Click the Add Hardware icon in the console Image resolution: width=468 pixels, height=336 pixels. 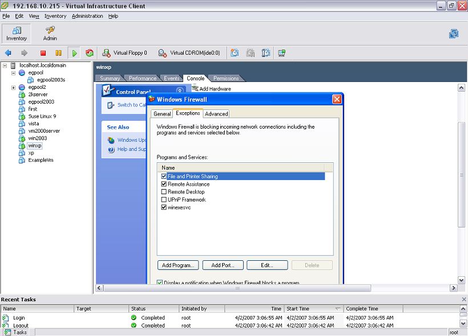click(x=195, y=88)
